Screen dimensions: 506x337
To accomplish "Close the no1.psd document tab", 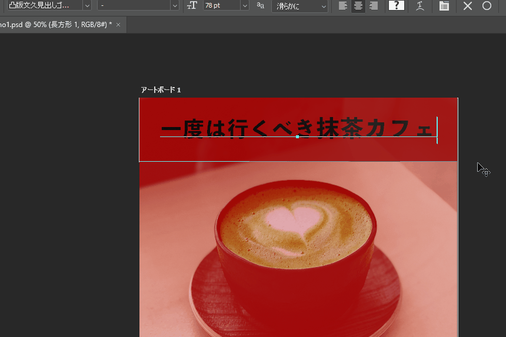I will 118,25.
